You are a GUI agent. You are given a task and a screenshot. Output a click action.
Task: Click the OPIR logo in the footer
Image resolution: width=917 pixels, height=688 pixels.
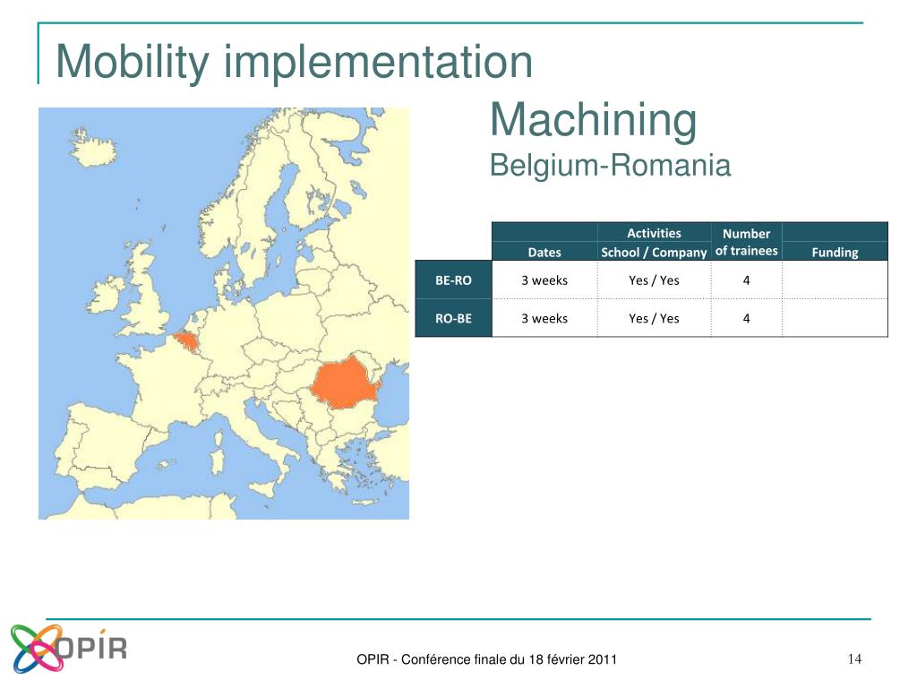click(68, 649)
